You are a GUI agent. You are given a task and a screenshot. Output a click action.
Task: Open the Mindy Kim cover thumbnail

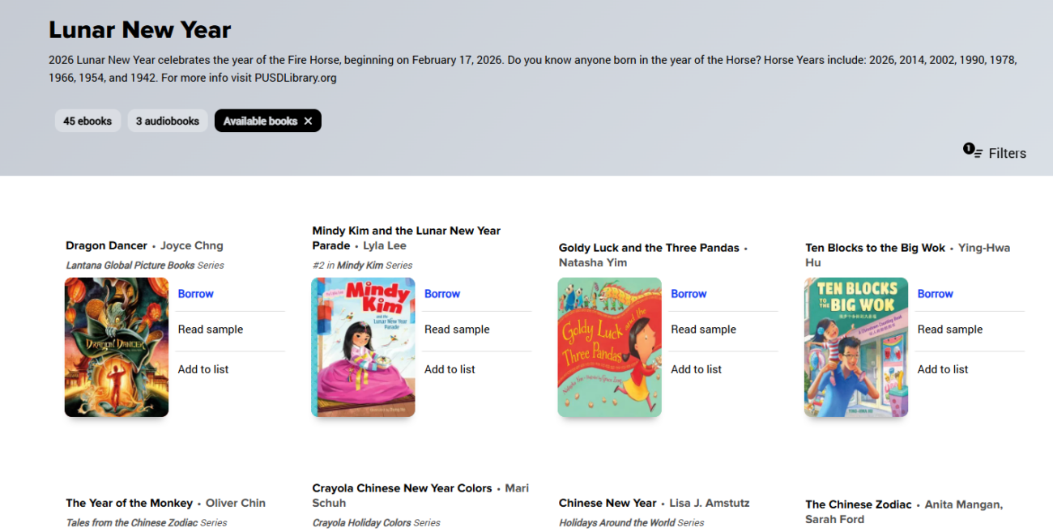point(363,347)
